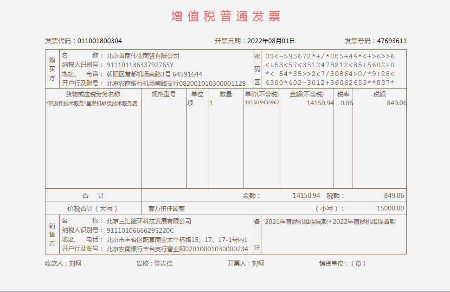This screenshot has width=450, height=292.
Task: Select the buyer bank account line
Action: point(176,83)
